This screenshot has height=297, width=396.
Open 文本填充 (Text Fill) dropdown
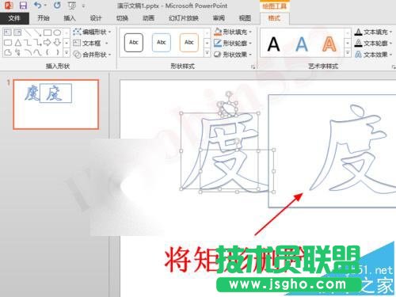(373, 32)
